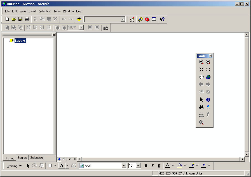Open the Tools menu
The width and height of the screenshot is (251, 177).
(x=57, y=11)
